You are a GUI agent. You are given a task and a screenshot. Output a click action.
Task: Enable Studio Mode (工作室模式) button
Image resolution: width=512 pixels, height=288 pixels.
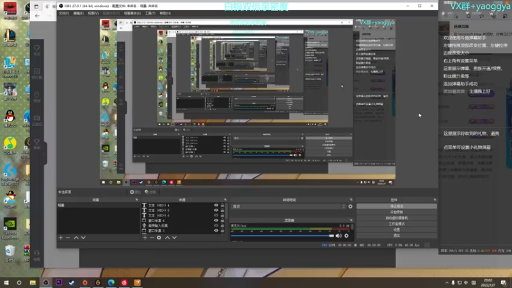(x=396, y=224)
